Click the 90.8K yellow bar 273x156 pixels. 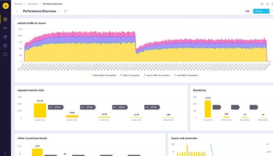click(72, 117)
